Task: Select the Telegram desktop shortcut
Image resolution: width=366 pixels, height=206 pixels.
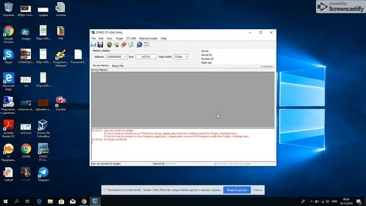Action: (43, 174)
